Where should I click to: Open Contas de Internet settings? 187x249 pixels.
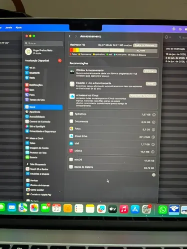pyautogui.click(x=38, y=185)
